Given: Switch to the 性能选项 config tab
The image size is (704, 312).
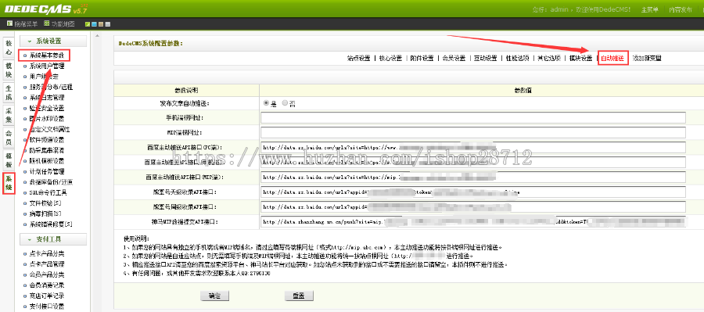Looking at the screenshot, I should click(518, 59).
